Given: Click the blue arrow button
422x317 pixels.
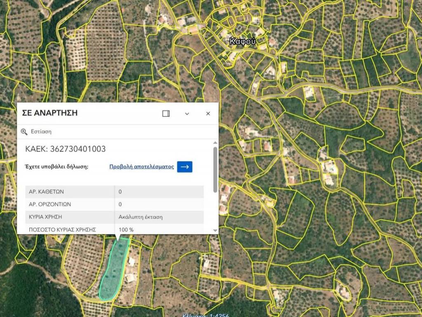Looking at the screenshot, I should coord(185,167).
